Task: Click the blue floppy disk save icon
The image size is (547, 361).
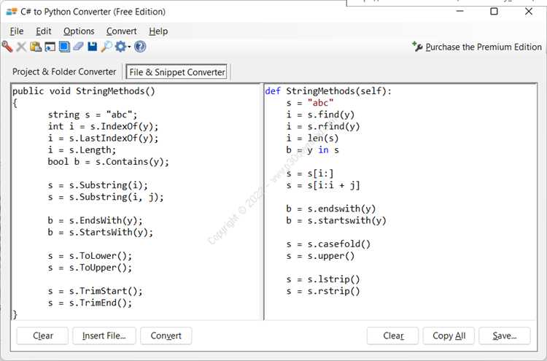Action: (93, 47)
